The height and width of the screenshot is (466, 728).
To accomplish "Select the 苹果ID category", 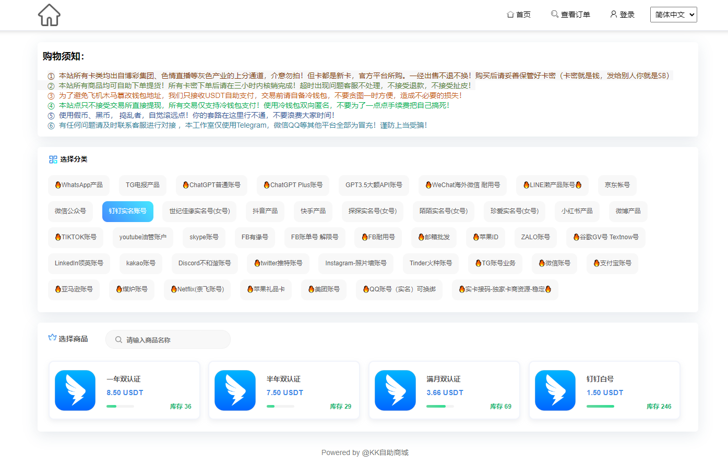I will tap(485, 237).
